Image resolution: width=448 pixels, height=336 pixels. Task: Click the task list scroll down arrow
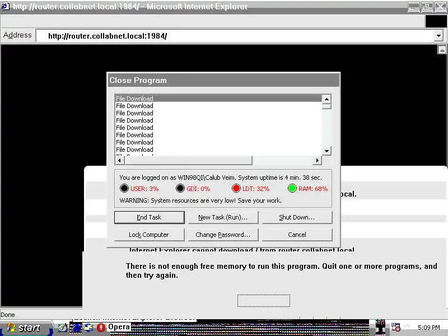click(326, 151)
